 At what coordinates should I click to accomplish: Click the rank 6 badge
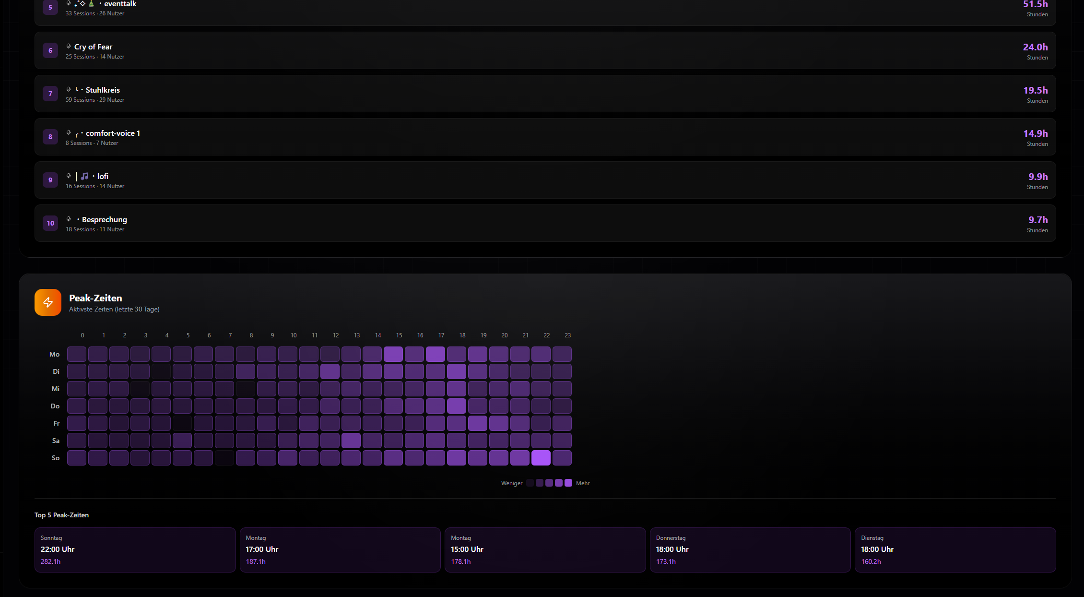(x=50, y=50)
